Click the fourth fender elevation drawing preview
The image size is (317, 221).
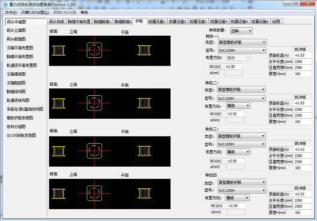(110, 194)
